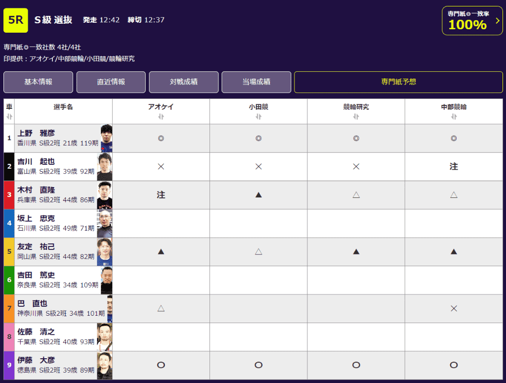The image size is (506, 383).
Task: Click the photo of 吉川 起也
Action: (105, 167)
